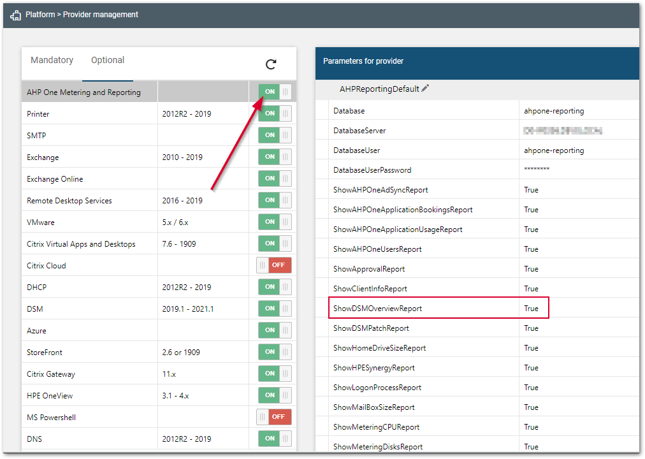Click the Database parameter name
The width and height of the screenshot is (645, 459).
[x=349, y=111]
